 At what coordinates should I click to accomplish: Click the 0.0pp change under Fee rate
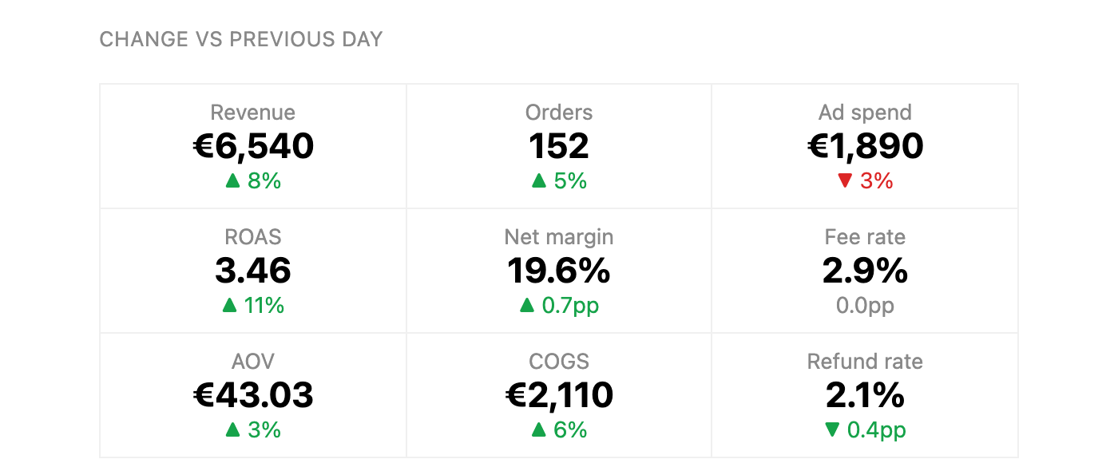tap(865, 306)
